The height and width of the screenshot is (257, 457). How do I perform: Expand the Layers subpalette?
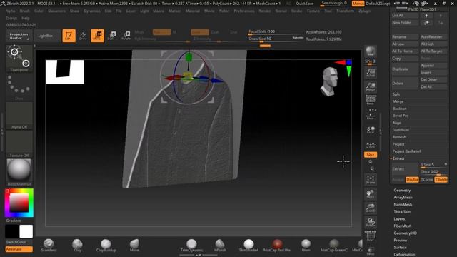tap(399, 219)
